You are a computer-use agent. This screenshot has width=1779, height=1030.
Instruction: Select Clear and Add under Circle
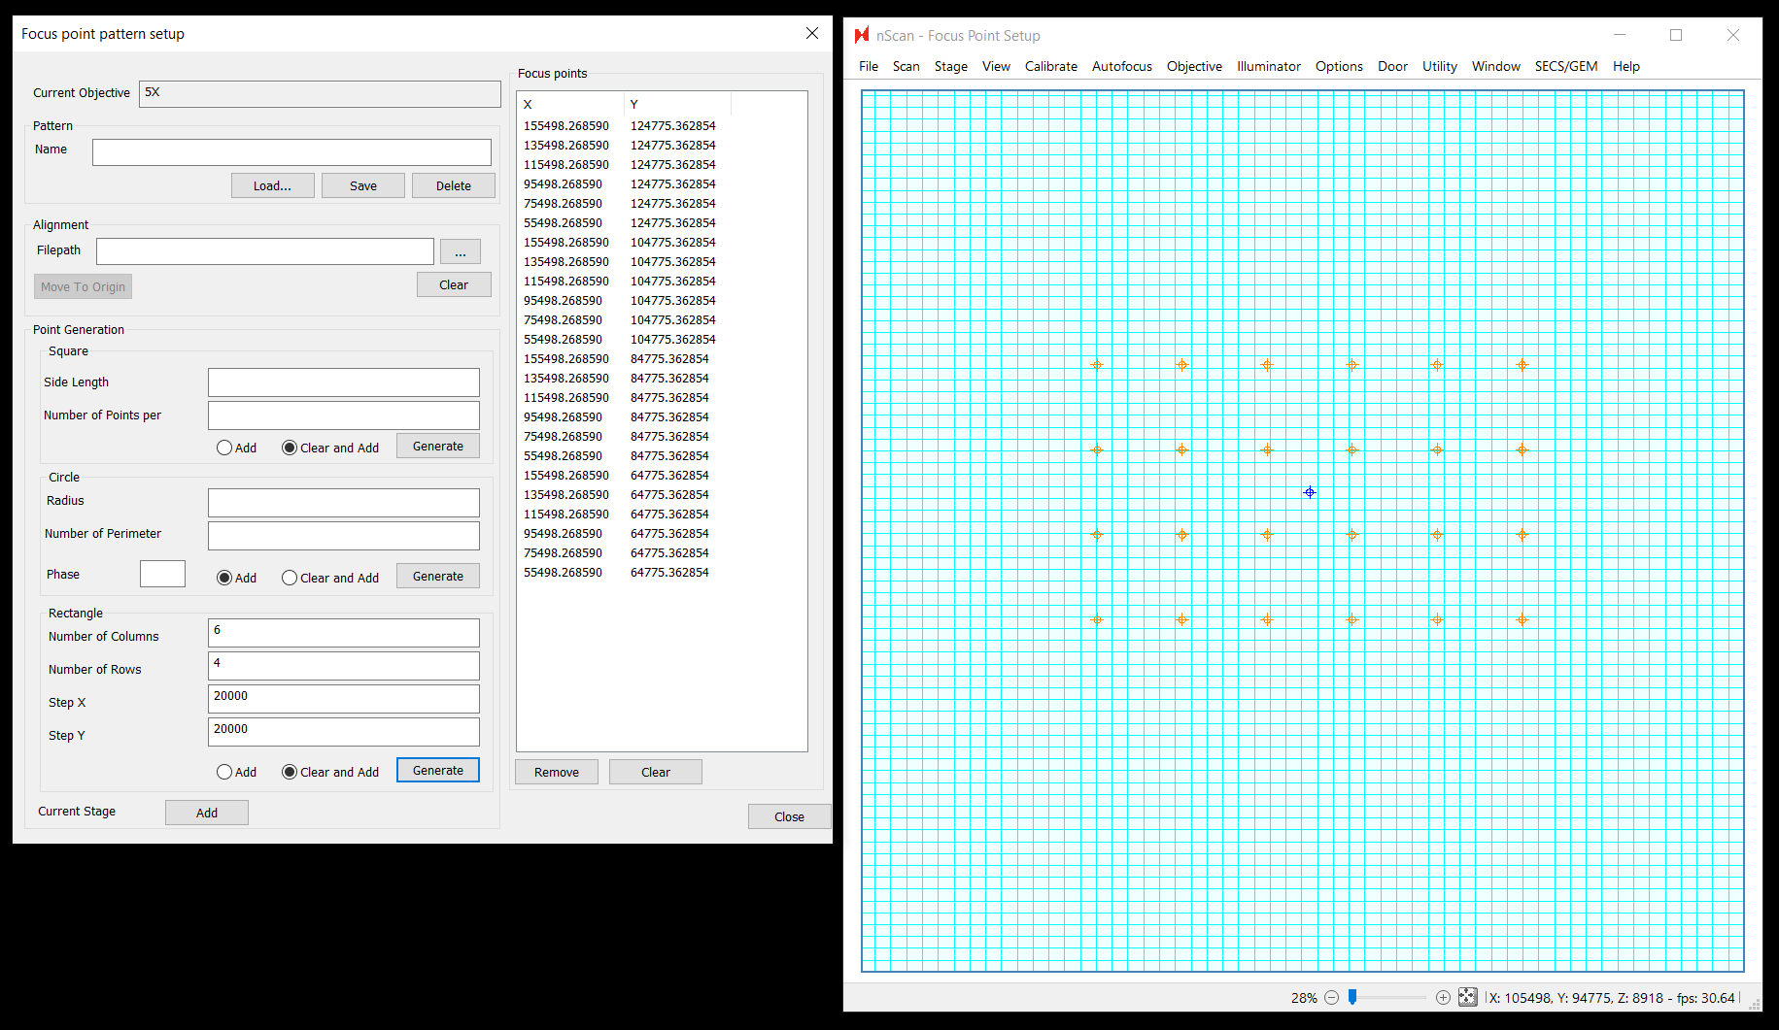(290, 578)
